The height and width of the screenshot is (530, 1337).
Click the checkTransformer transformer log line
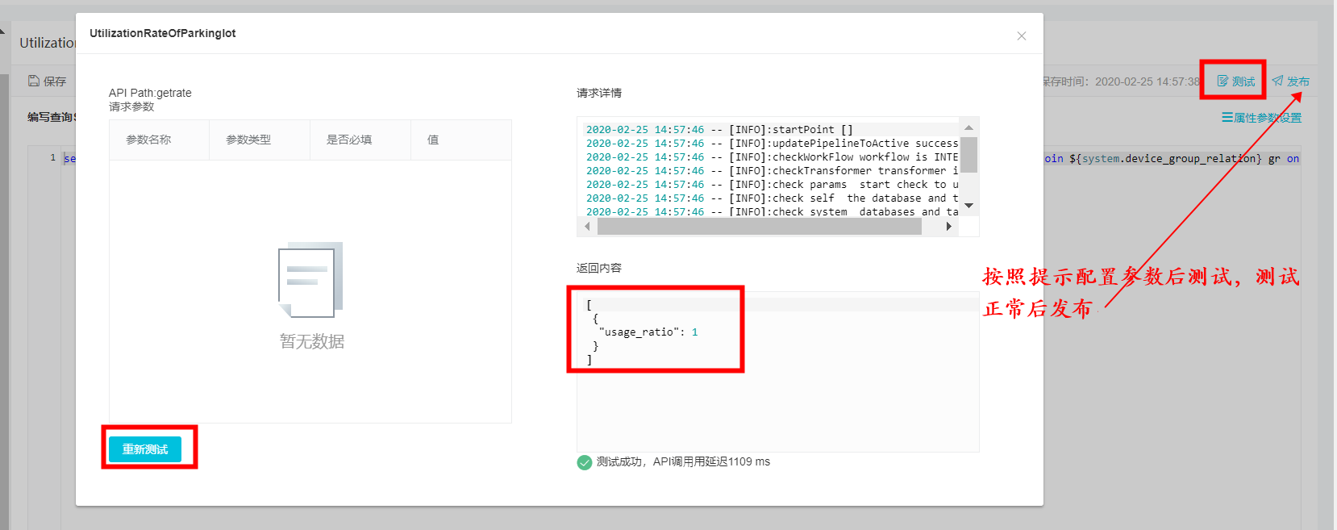coord(772,170)
